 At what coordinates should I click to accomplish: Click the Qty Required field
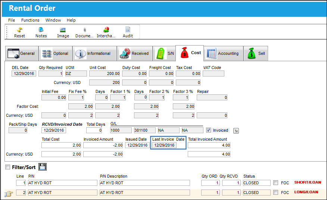click(50, 74)
